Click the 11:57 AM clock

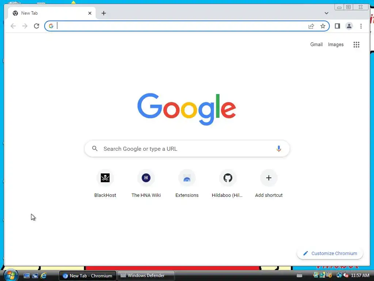click(360, 276)
